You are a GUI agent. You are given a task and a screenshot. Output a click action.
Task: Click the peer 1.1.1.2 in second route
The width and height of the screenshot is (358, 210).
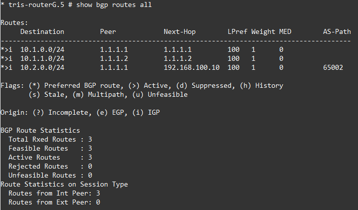[114, 59]
